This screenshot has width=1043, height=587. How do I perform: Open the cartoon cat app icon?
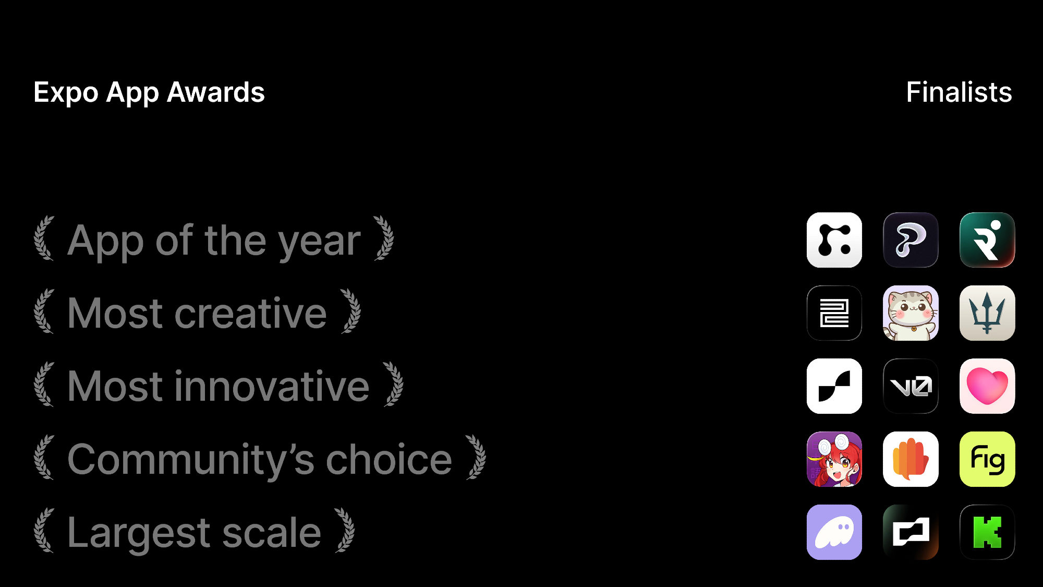click(x=911, y=313)
